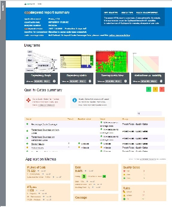Click the blue info icon in Quality Gates notice
This screenshot has height=207, width=172.
tap(75, 100)
